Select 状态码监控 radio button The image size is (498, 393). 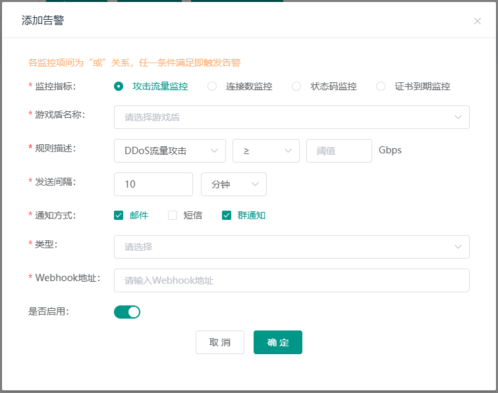pyautogui.click(x=296, y=86)
